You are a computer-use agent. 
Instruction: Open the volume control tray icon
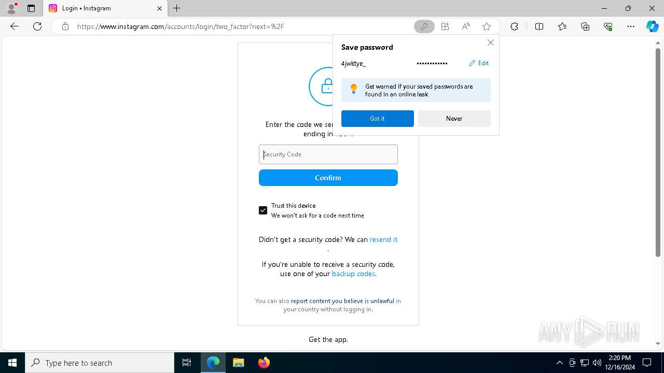pyautogui.click(x=597, y=363)
